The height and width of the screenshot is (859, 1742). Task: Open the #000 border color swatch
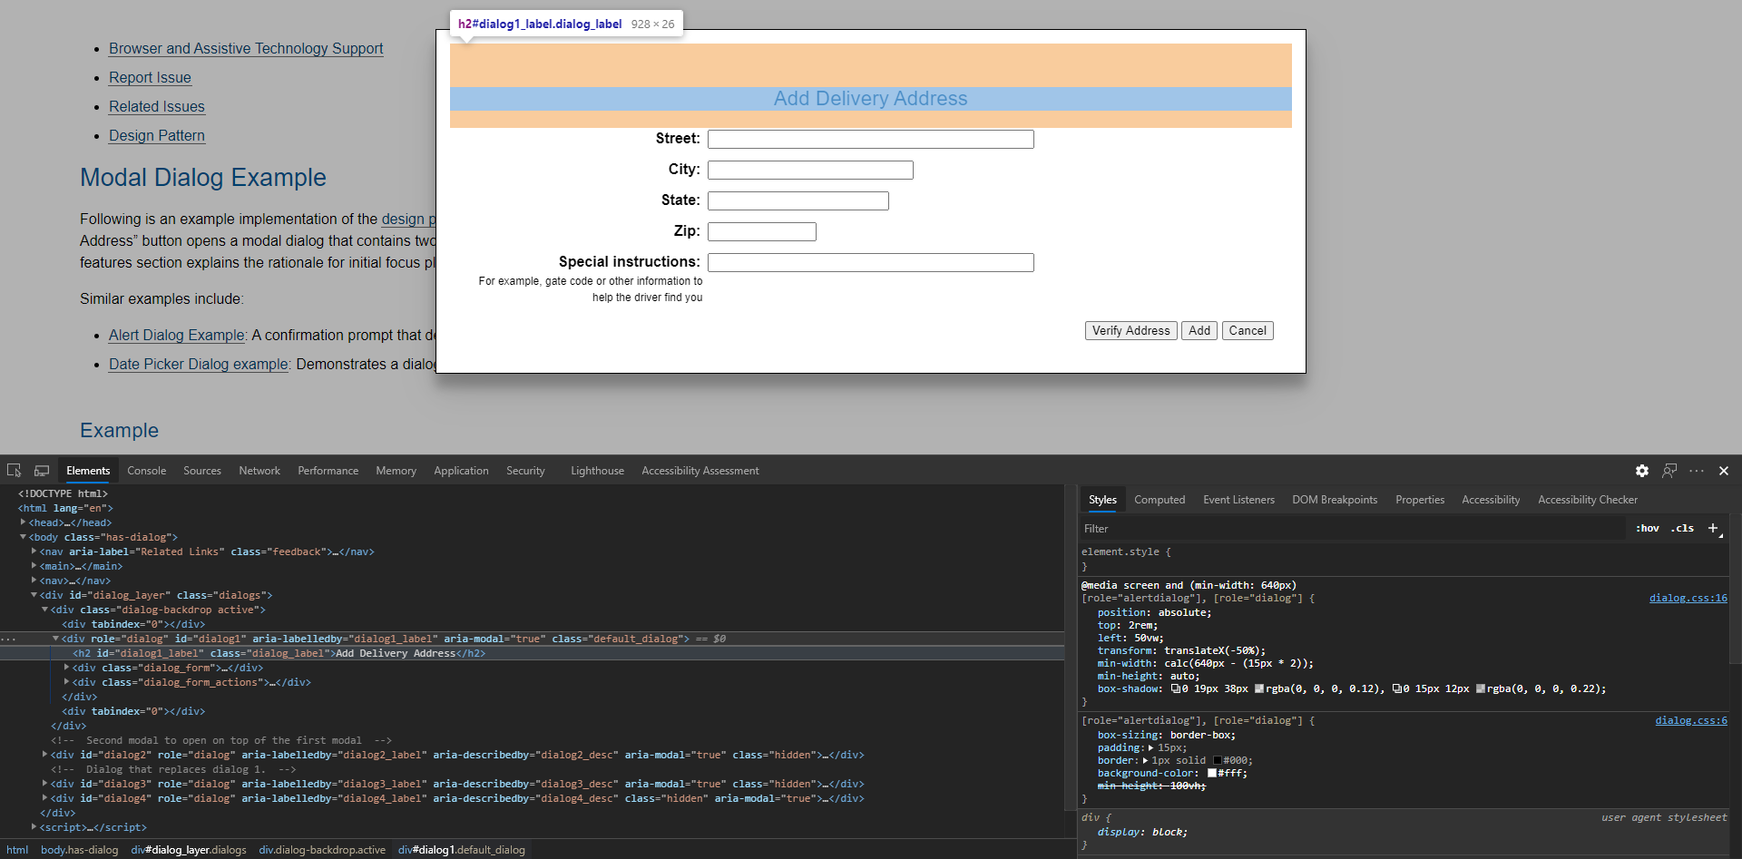click(1217, 761)
